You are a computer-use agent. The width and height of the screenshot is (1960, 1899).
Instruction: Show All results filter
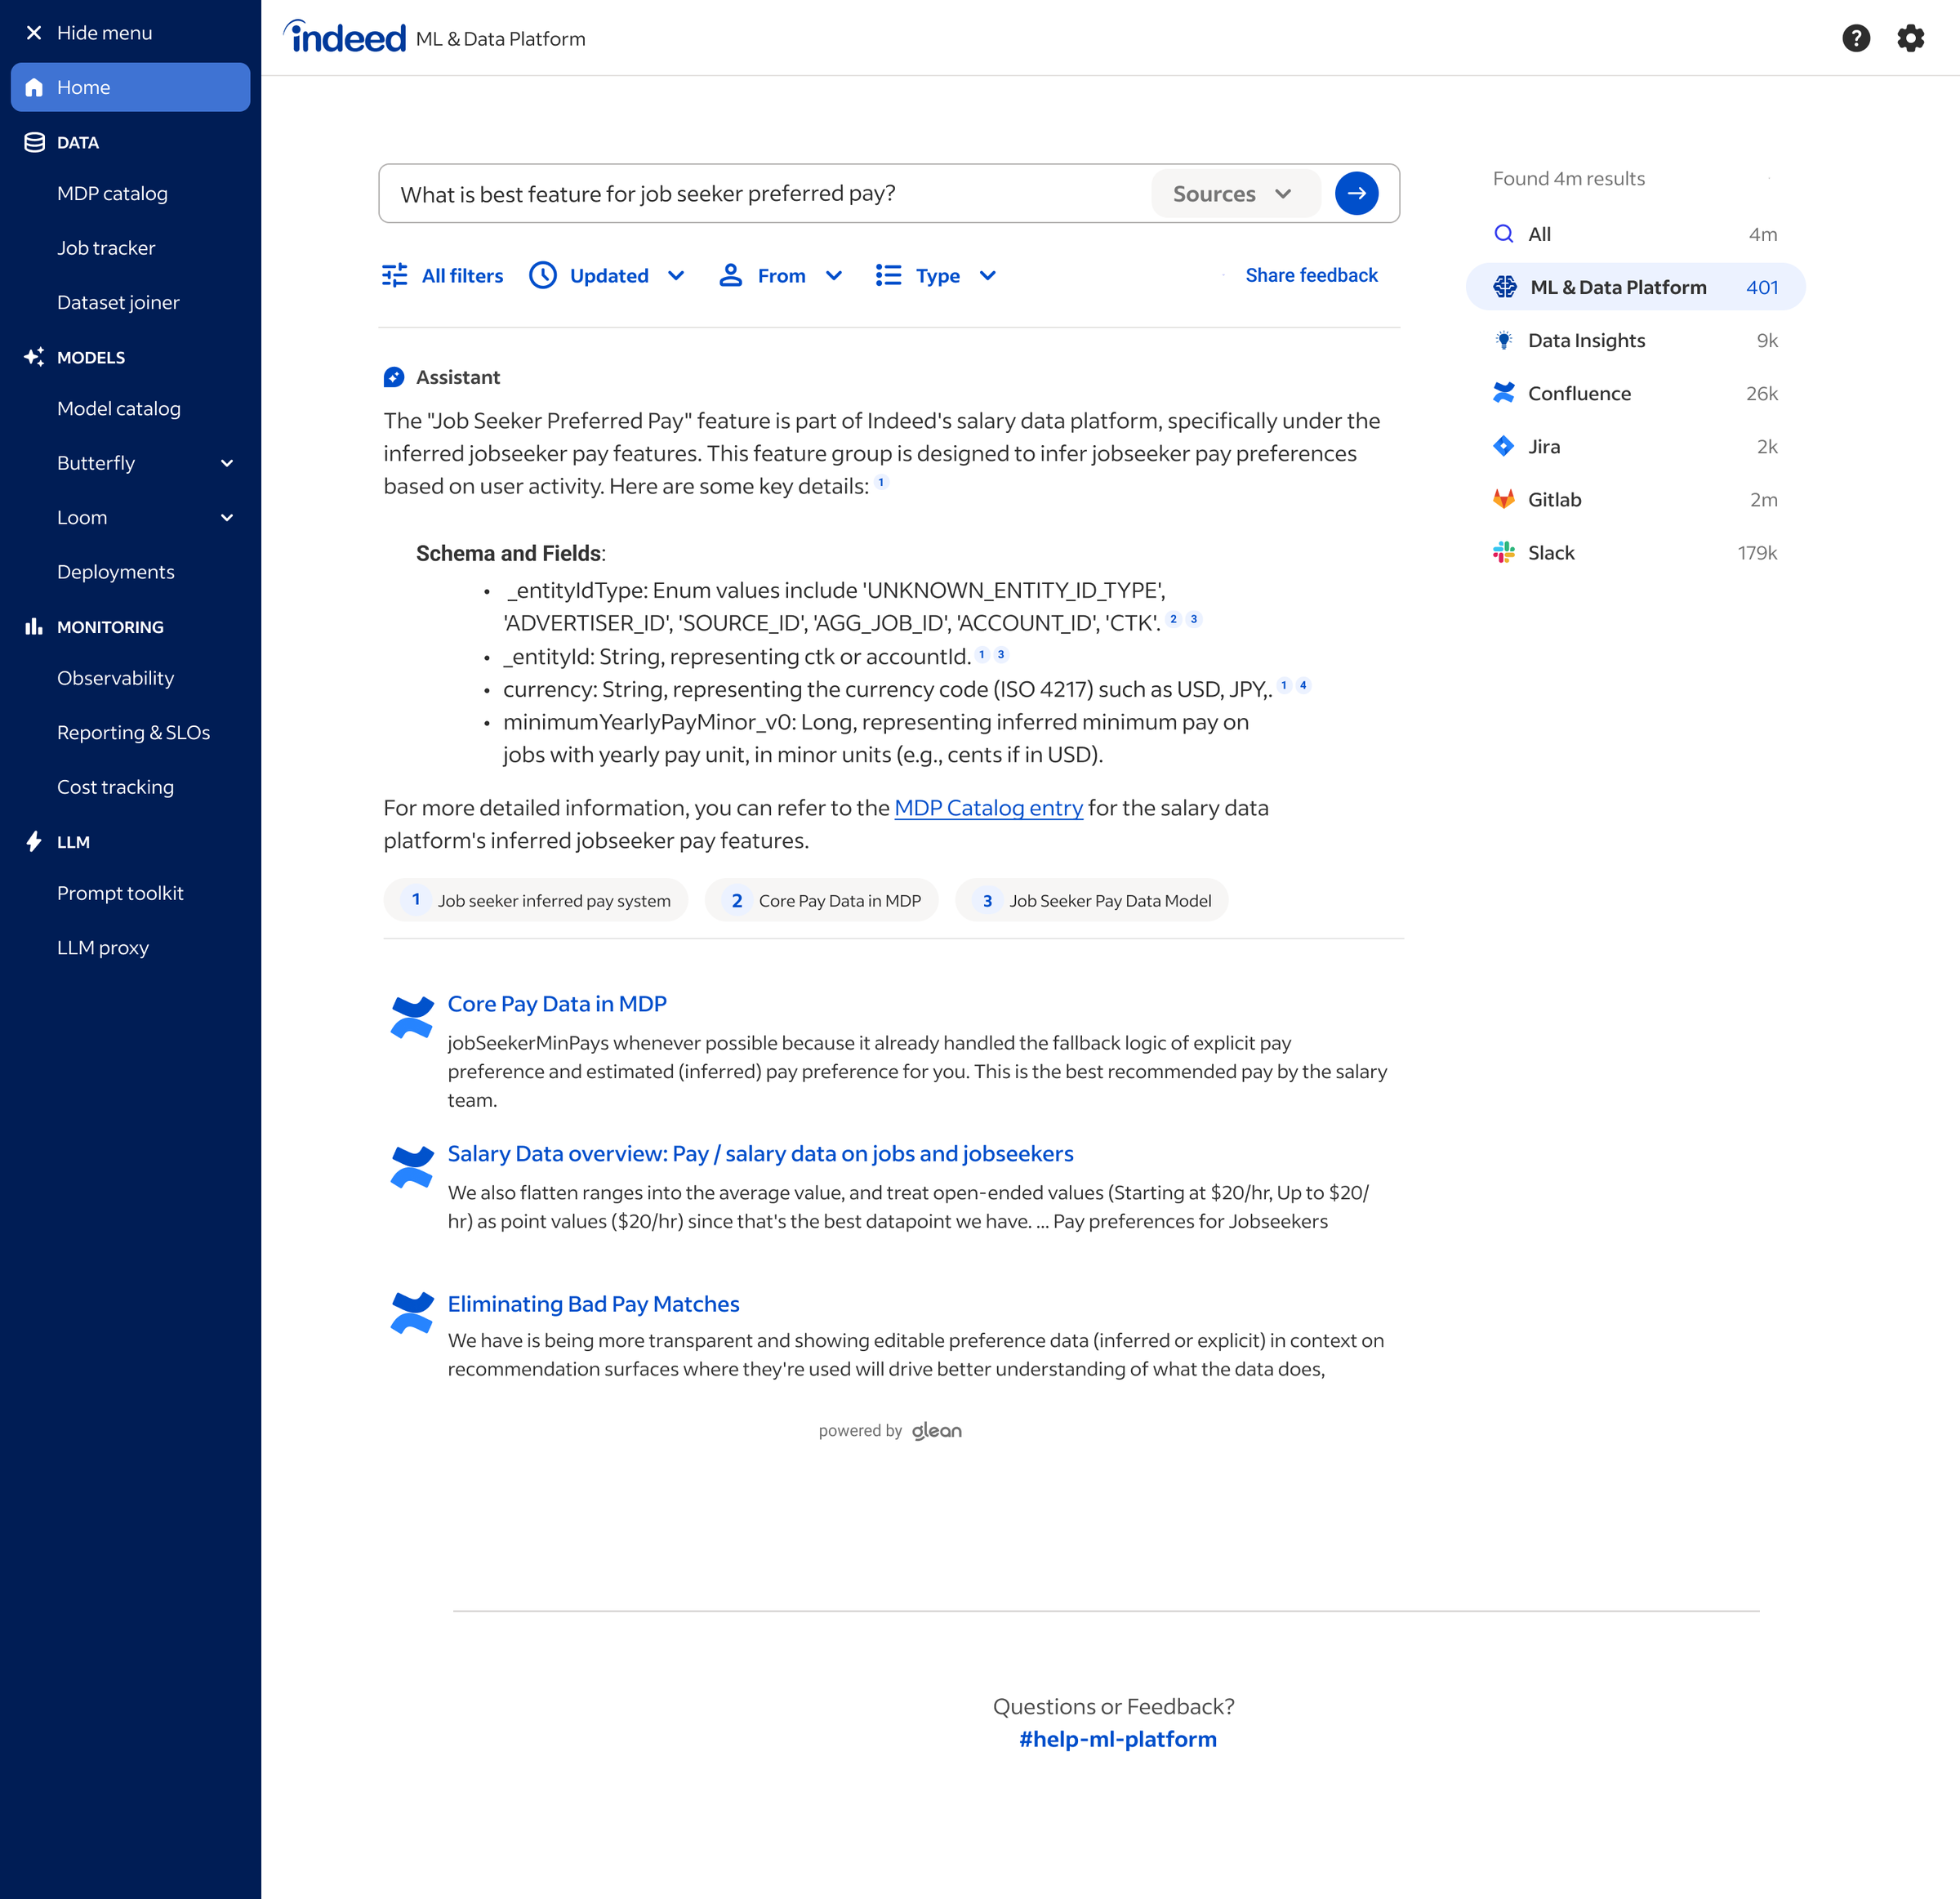[1635, 234]
